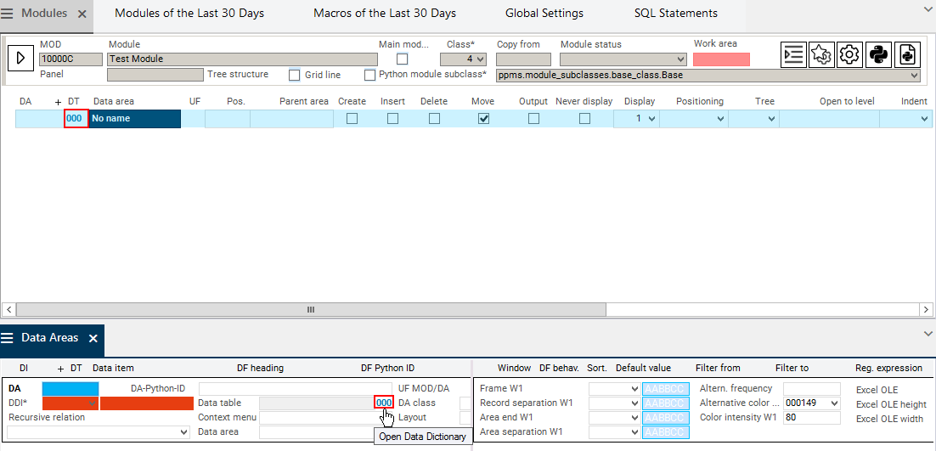
Task: Toggle the Main module checkbox
Action: (x=403, y=59)
